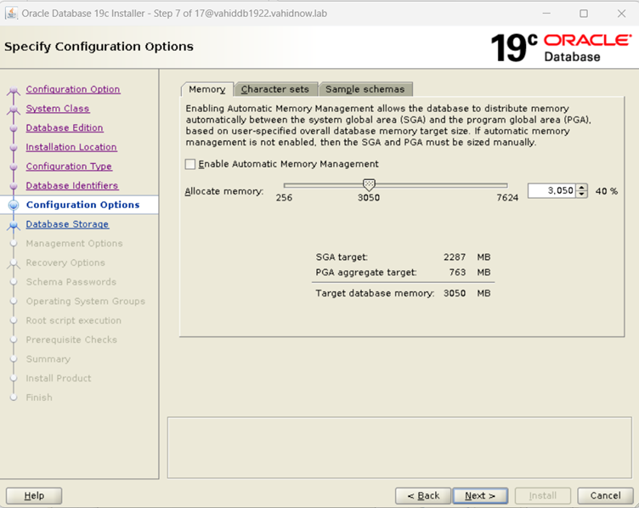The height and width of the screenshot is (508, 639).
Task: Click the Database Storage step bullet icon
Action: (x=13, y=225)
